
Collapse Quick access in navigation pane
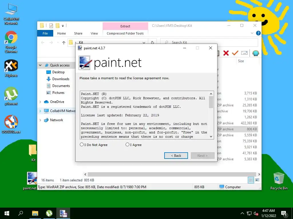click(x=40, y=65)
